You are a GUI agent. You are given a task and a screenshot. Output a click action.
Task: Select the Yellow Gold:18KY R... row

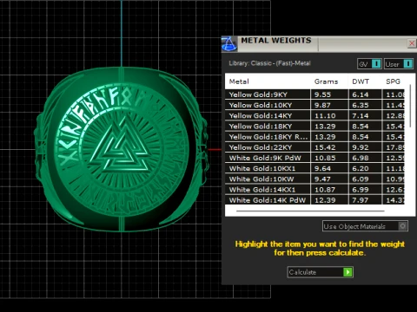[x=314, y=137]
